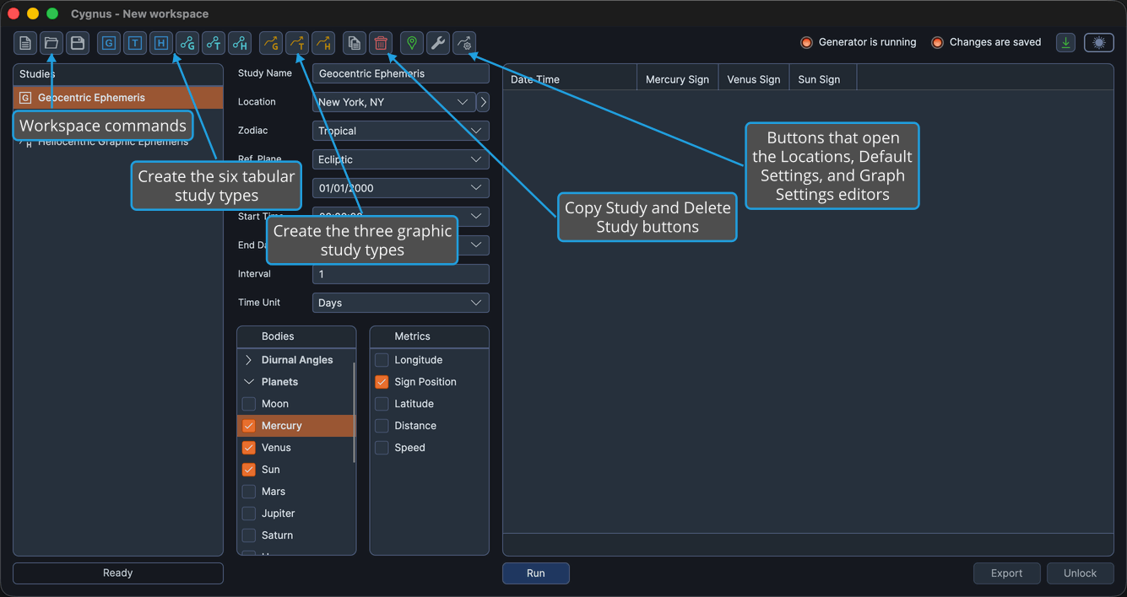
Task: Click the Bodies list header
Action: (296, 336)
